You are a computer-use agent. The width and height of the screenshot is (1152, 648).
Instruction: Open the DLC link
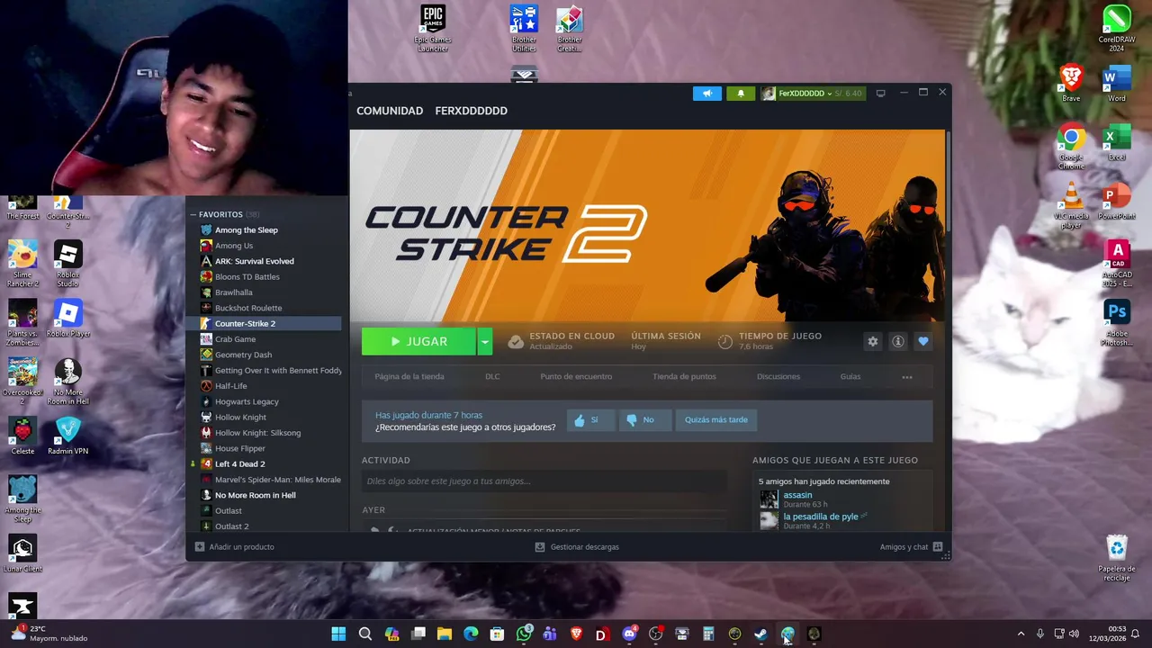[492, 377]
